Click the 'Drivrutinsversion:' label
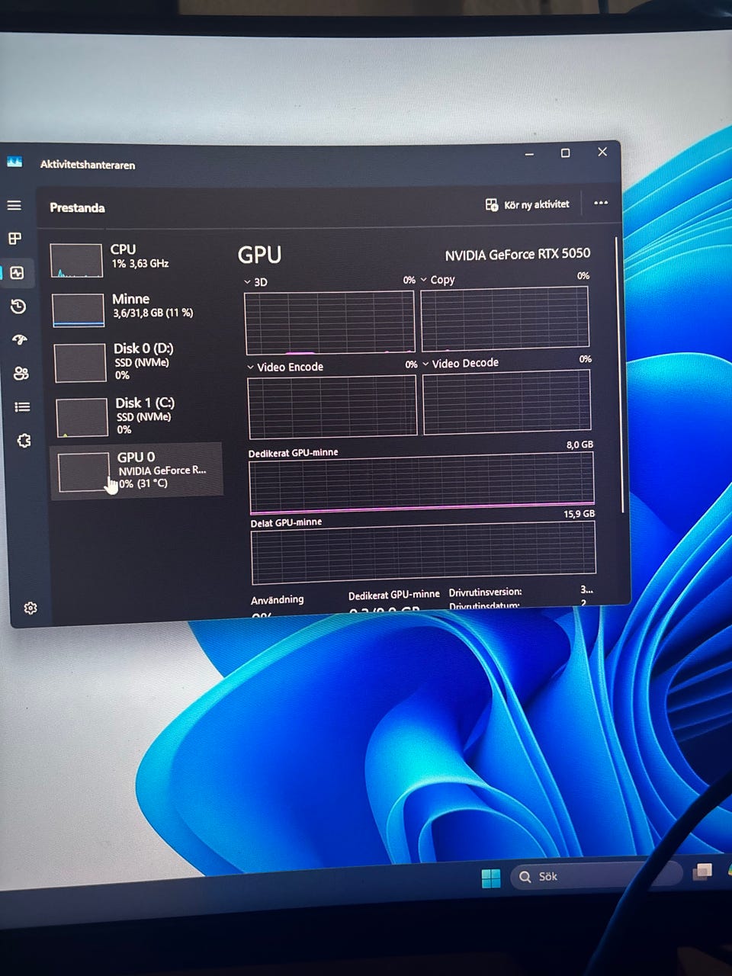The width and height of the screenshot is (732, 976). (x=486, y=592)
